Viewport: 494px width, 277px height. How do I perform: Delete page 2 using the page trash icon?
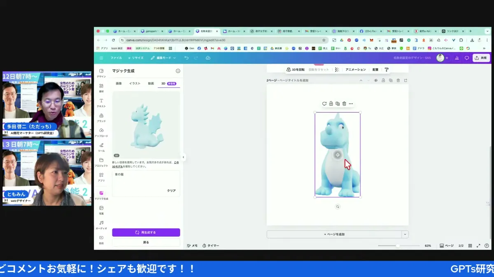tap(398, 80)
